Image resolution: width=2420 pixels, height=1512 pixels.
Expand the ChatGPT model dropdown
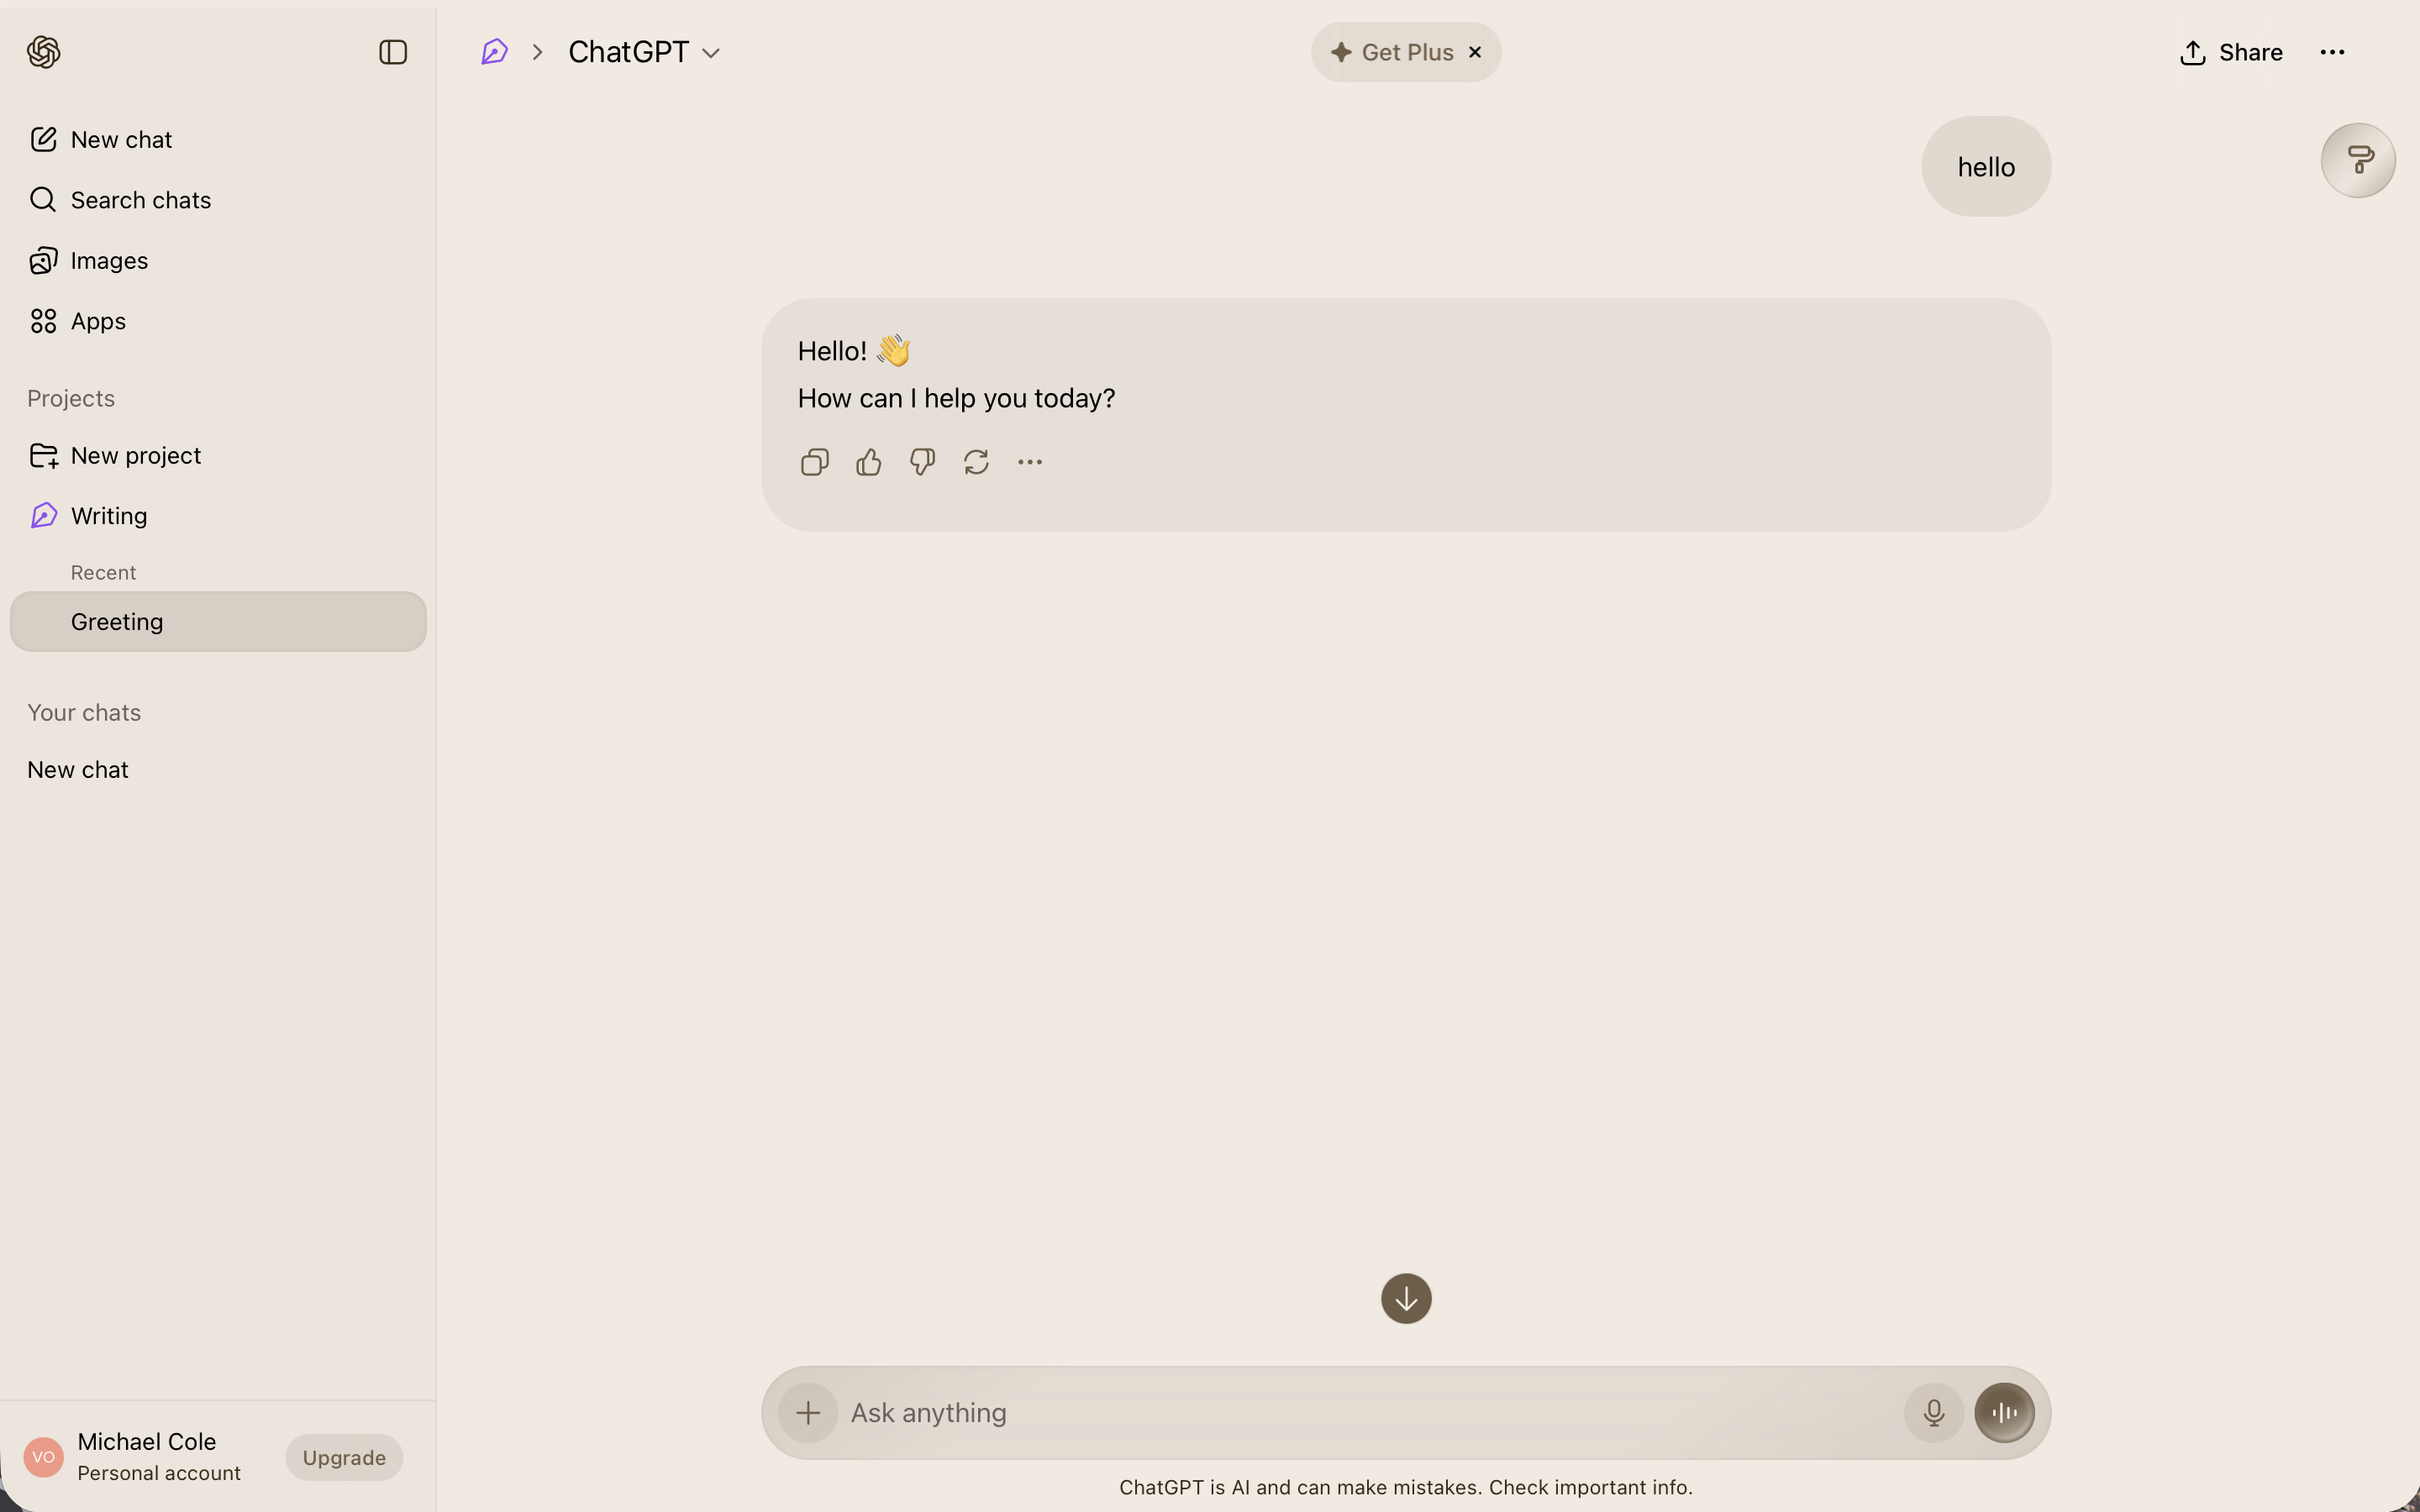tap(644, 52)
